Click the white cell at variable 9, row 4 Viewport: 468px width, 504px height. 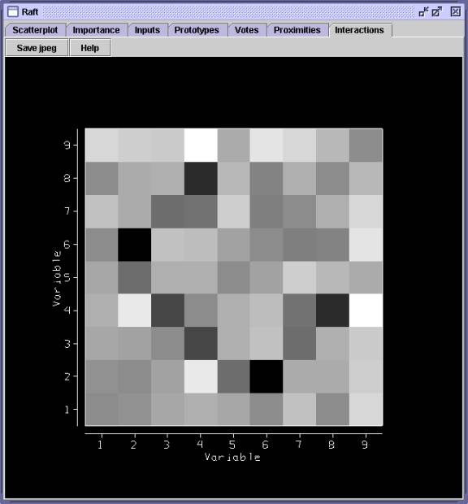366,311
